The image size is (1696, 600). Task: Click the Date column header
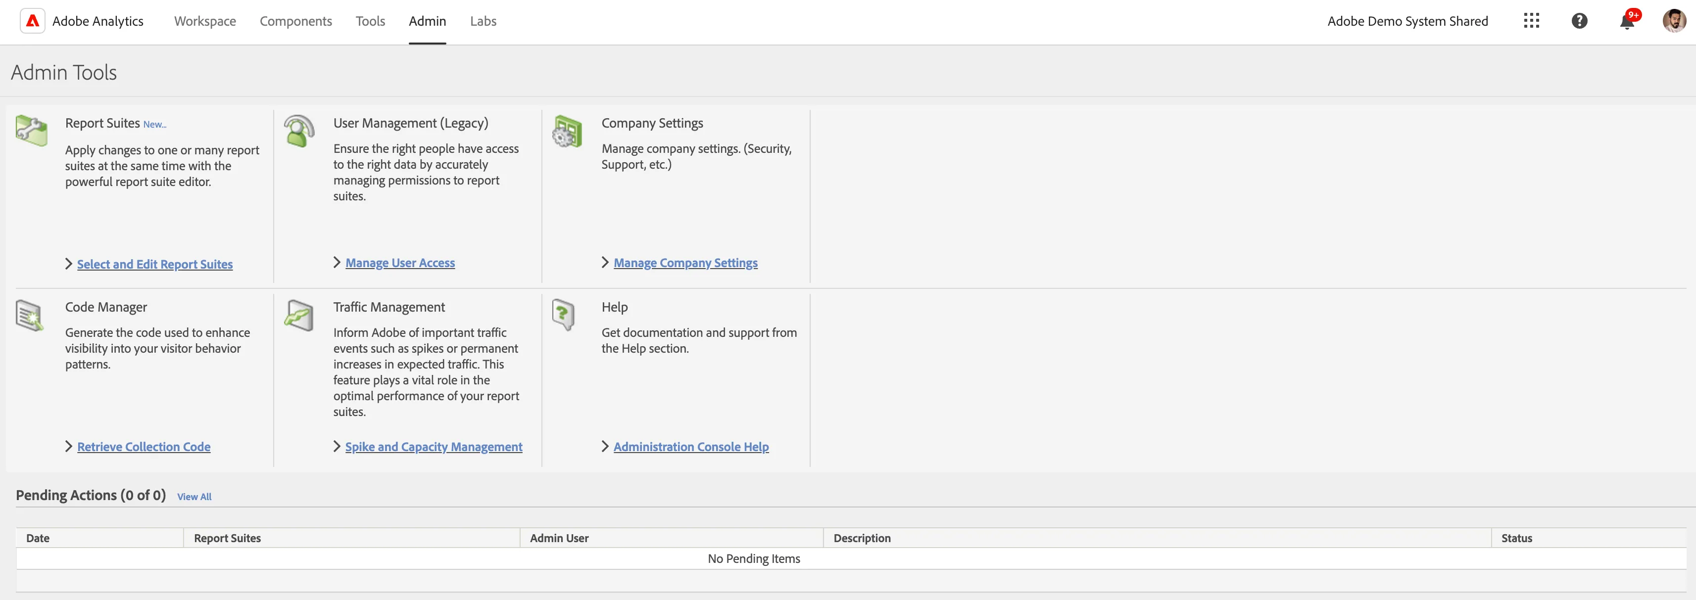point(99,538)
